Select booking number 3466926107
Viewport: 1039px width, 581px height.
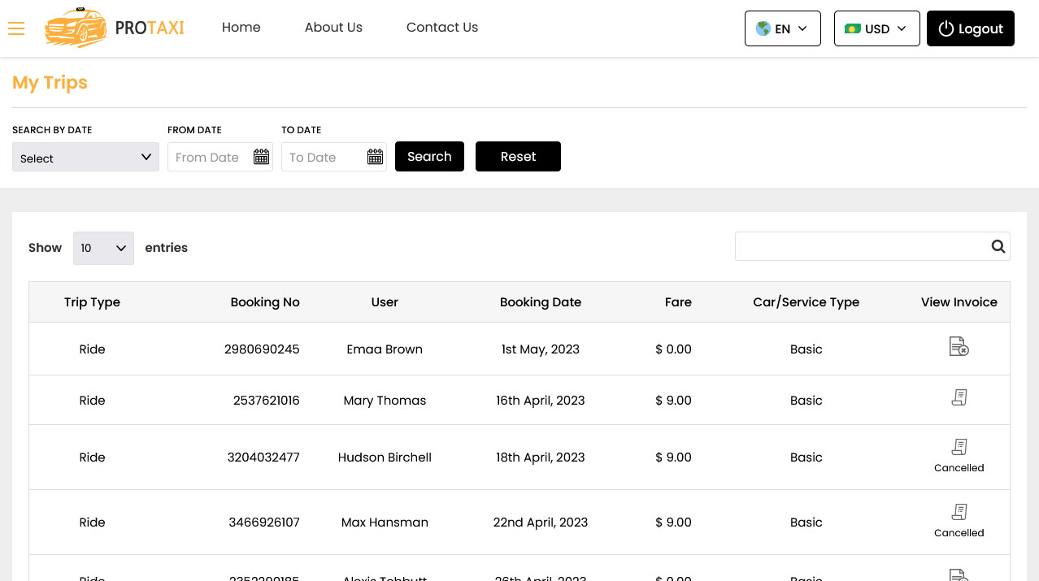point(264,522)
